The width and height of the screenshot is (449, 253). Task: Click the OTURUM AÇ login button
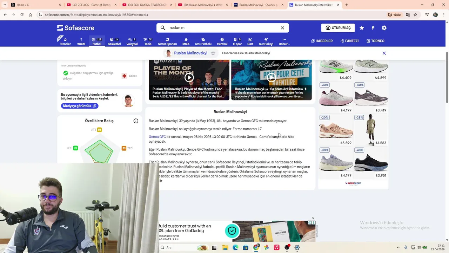pyautogui.click(x=338, y=28)
